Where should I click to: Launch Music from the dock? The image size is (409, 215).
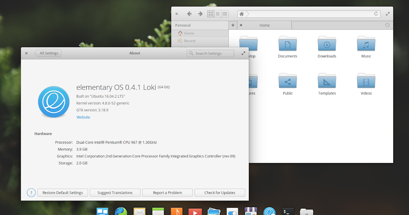[x=177, y=212]
